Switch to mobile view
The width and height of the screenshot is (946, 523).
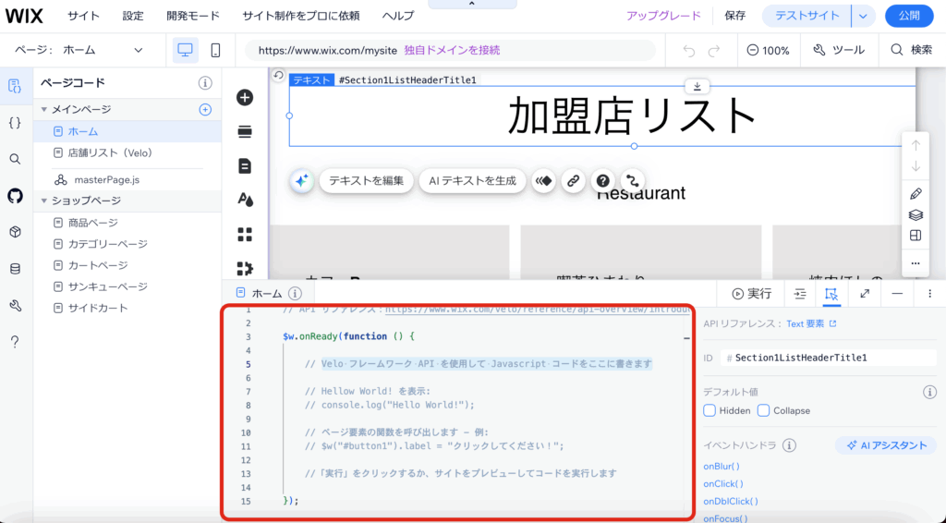215,50
